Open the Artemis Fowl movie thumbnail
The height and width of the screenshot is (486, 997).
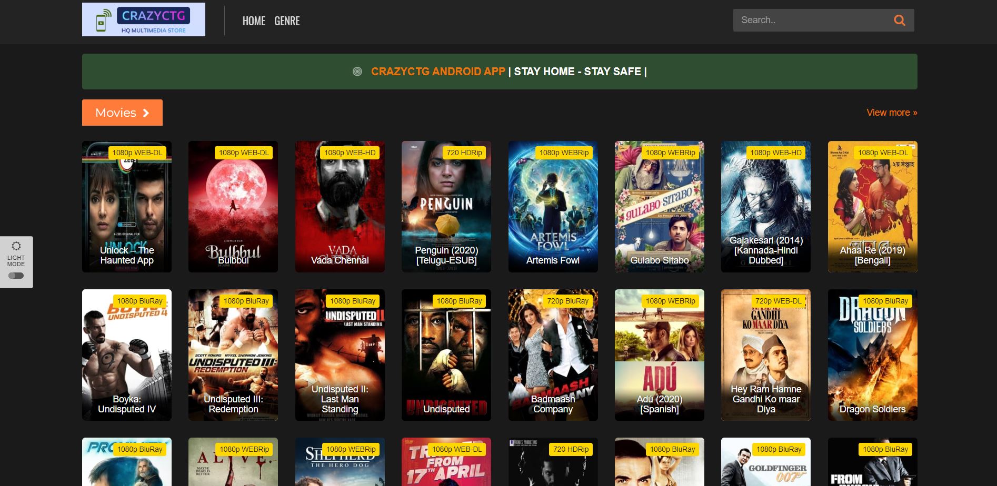click(553, 207)
